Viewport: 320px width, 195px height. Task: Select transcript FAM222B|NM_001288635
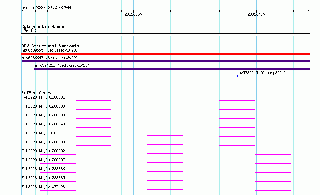[43, 178]
